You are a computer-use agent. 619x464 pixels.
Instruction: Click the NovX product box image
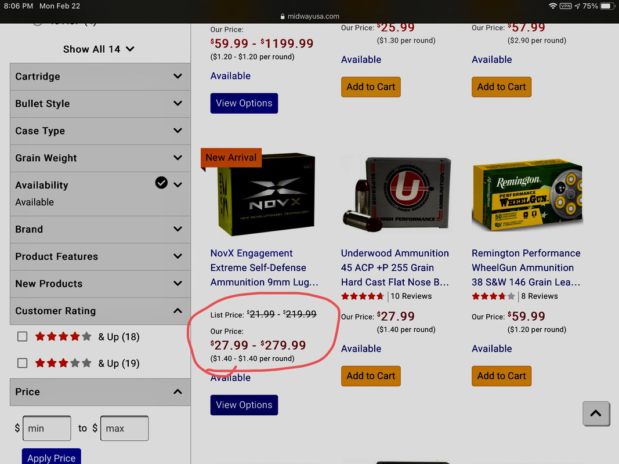tap(266, 194)
